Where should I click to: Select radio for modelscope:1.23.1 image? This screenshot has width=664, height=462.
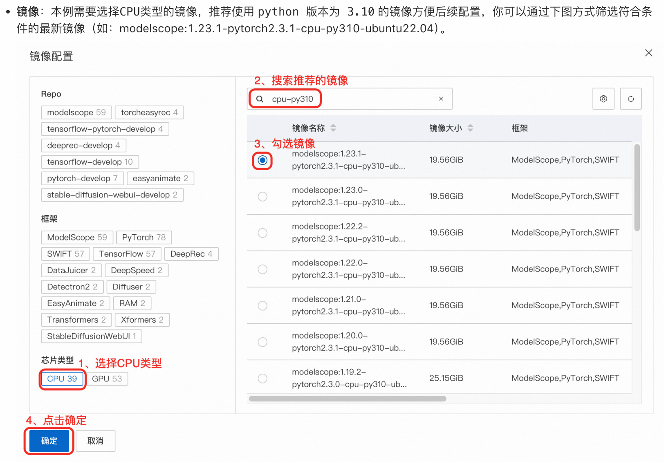coord(262,160)
